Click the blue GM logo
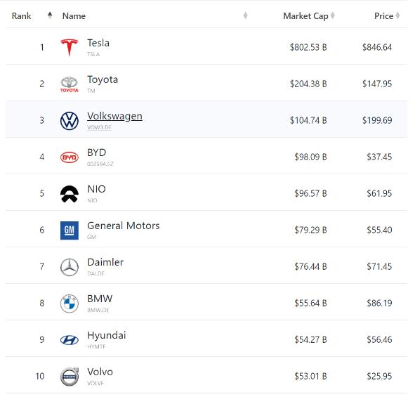The height and width of the screenshot is (397, 415). point(70,230)
